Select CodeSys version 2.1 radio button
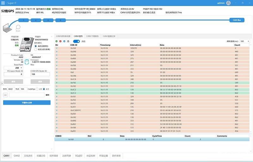253x162 pixels. coord(38,89)
